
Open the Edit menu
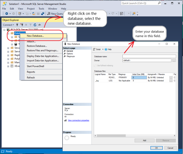tap(12, 9)
